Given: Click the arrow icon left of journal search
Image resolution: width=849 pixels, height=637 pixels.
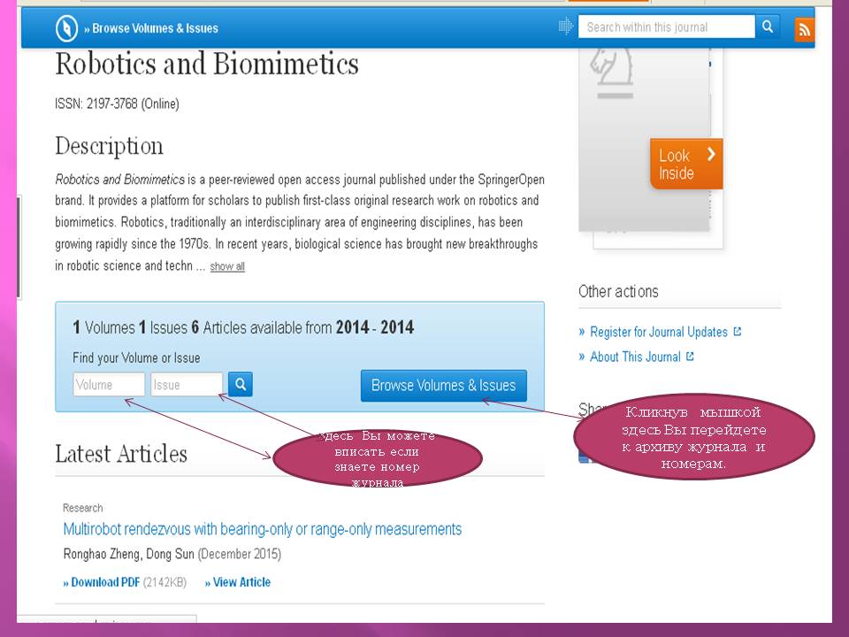Looking at the screenshot, I should (x=566, y=27).
